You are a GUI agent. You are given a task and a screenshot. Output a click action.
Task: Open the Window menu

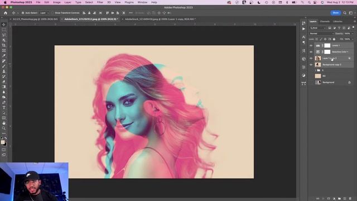coord(142,2)
